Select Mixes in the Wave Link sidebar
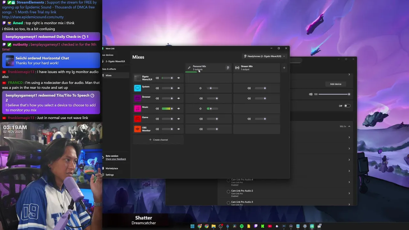 coord(116,75)
